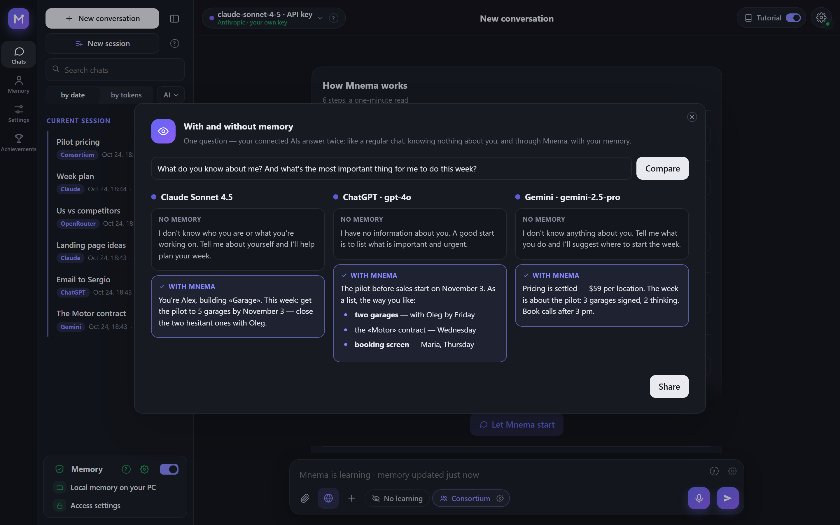This screenshot has width=840, height=525.
Task: Switch off the Tutorial toggle
Action: [793, 18]
